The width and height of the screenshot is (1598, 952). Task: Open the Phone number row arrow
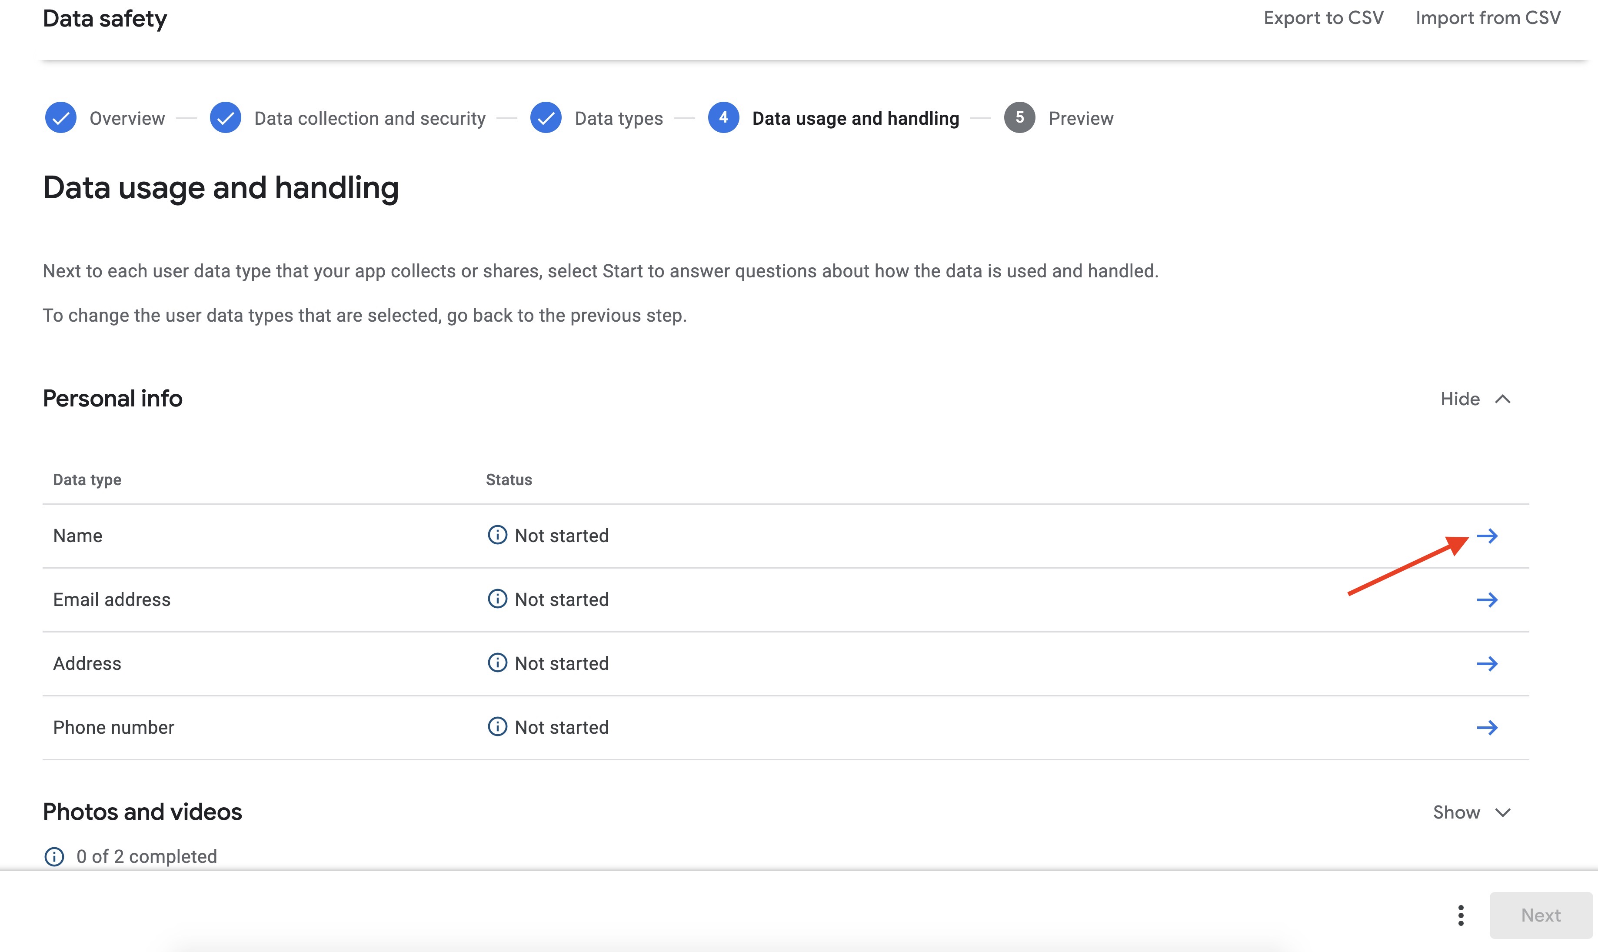[1487, 727]
